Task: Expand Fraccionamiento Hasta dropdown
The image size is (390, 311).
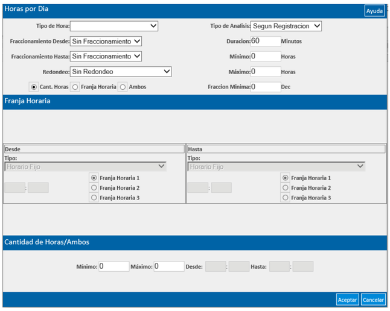Action: coord(106,57)
